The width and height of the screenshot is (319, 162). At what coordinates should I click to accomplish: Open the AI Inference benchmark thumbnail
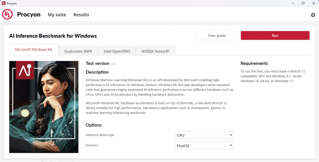[x=44, y=107]
